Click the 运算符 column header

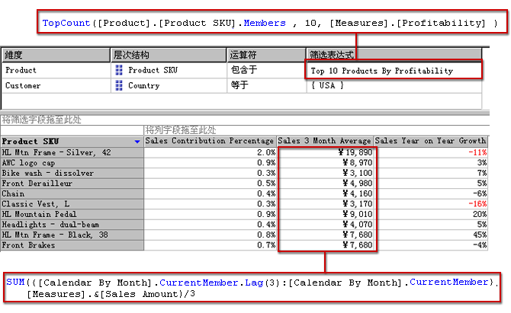(266, 55)
